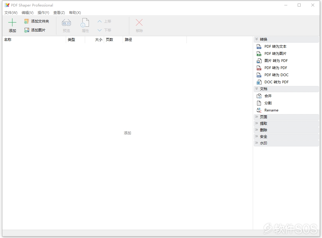Screen dimensions: 322x238
Task: Click the DOC 转为 PDF Word icon
Action: click(x=259, y=82)
